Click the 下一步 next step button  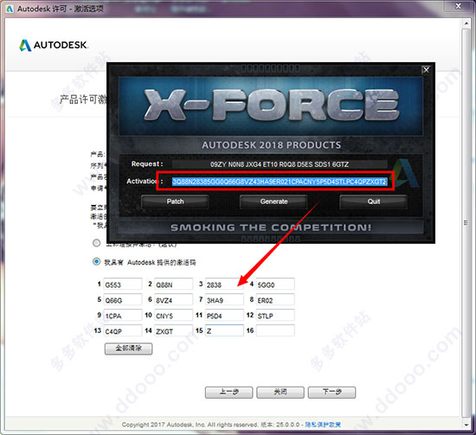point(331,393)
